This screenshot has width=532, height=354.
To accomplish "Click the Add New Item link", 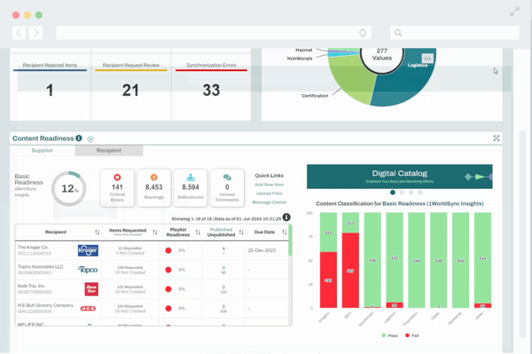I will [x=269, y=185].
